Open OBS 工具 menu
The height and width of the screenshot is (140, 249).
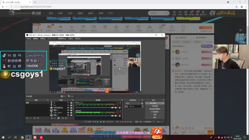pos(71,39)
